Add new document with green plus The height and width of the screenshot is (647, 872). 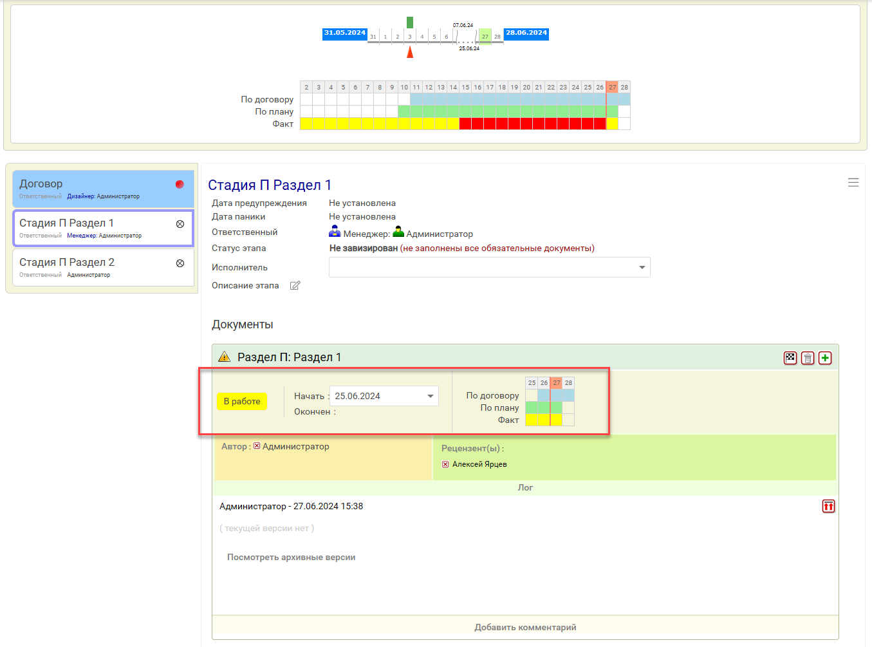825,358
